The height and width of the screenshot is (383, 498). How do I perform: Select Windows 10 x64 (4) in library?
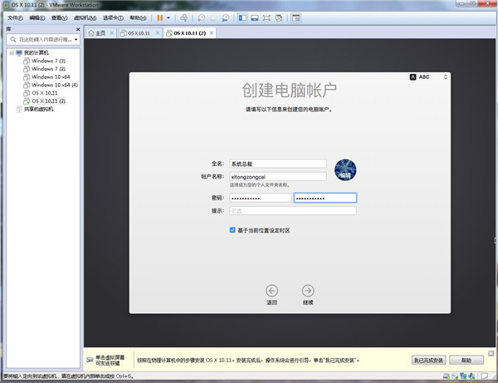51,85
